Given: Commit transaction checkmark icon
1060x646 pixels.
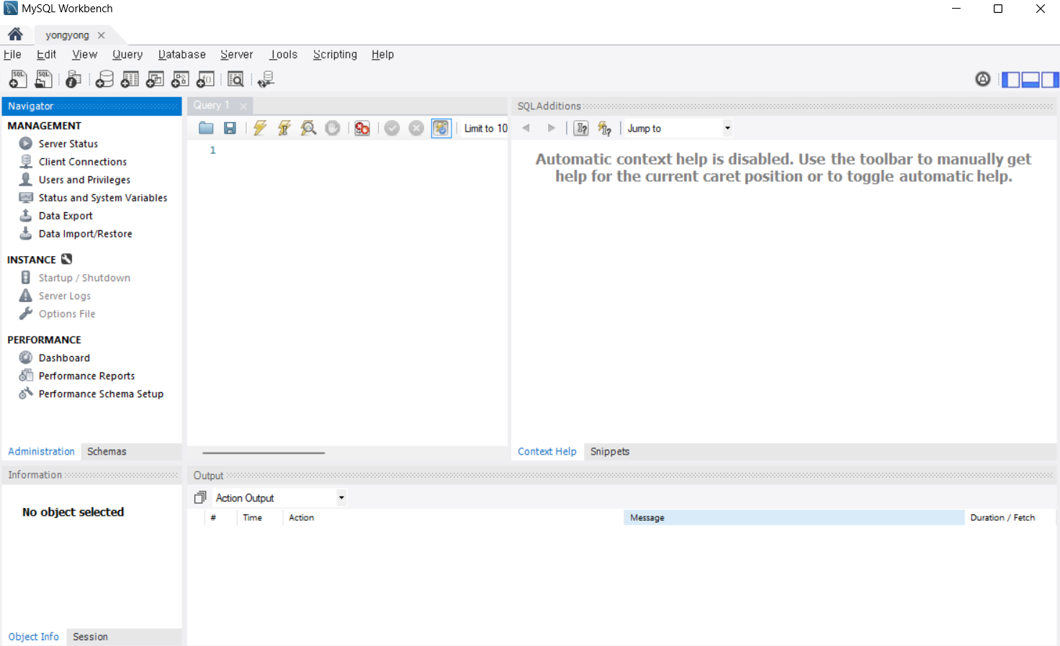Looking at the screenshot, I should tap(392, 128).
